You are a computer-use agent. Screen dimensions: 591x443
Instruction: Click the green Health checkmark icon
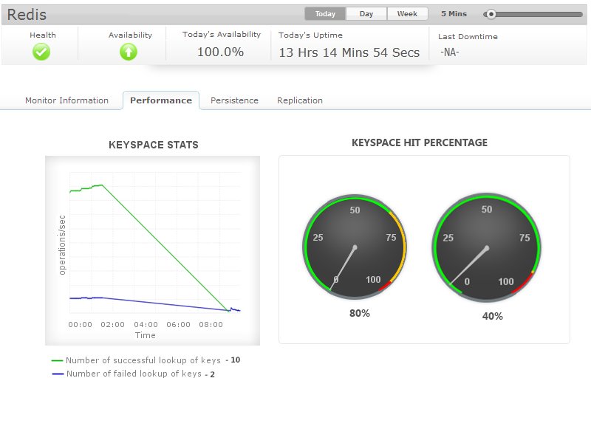[x=41, y=52]
